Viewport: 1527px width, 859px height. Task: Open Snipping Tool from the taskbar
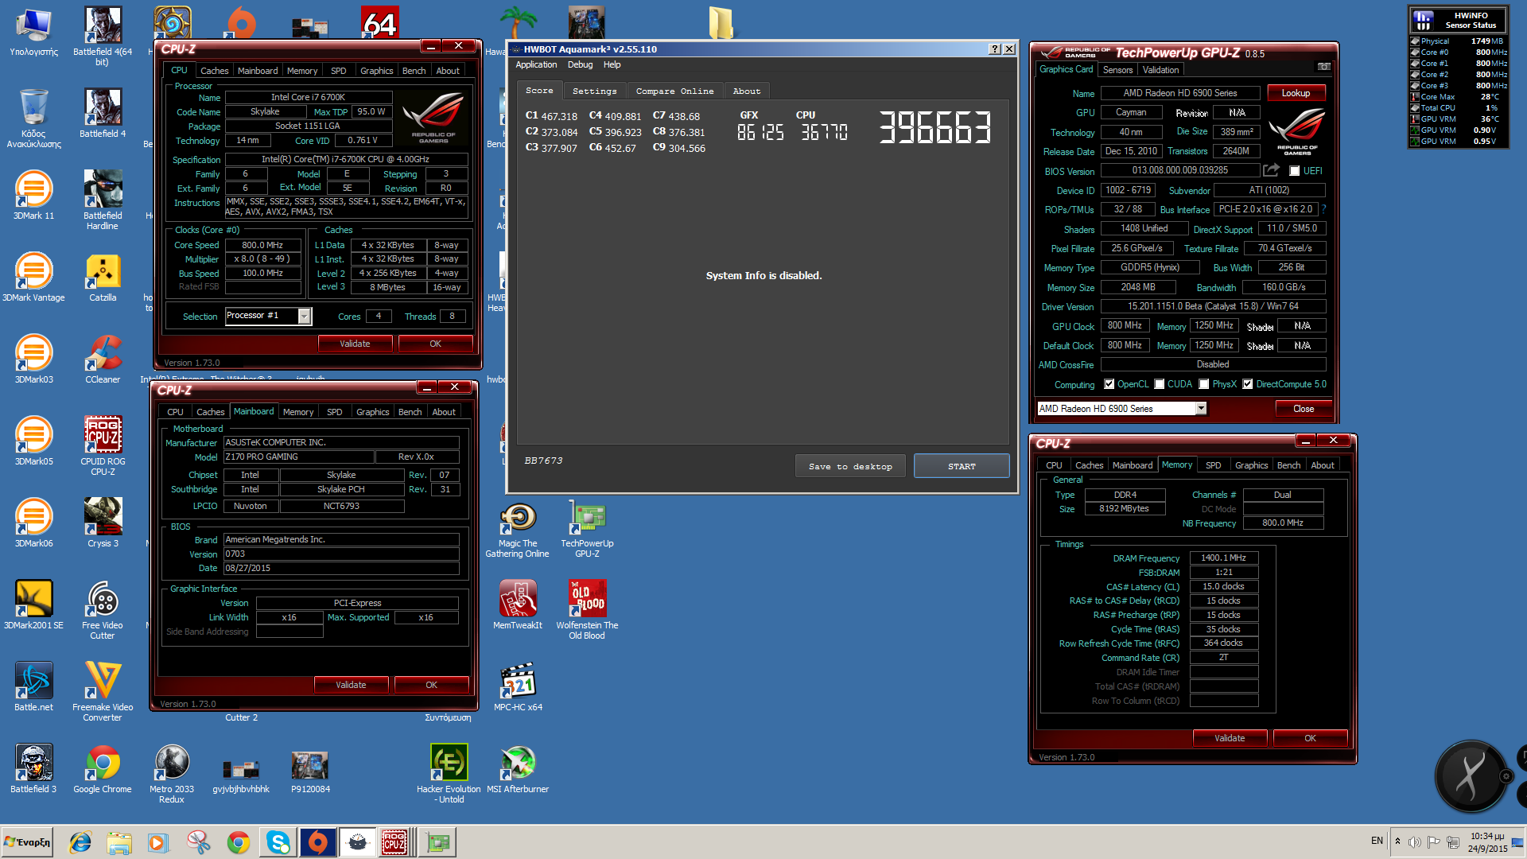point(199,842)
